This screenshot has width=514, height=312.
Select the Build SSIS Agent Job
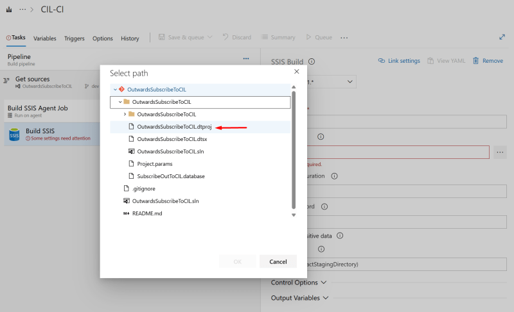tap(52, 111)
